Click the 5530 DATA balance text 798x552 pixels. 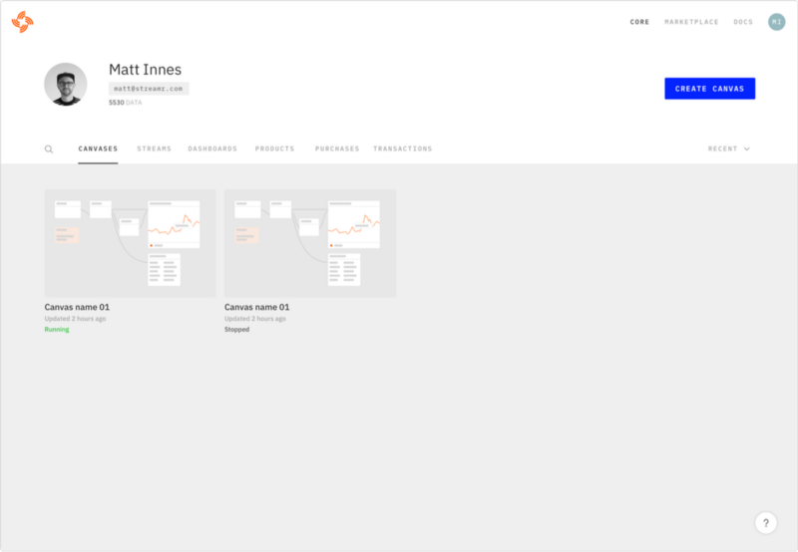pyautogui.click(x=126, y=103)
